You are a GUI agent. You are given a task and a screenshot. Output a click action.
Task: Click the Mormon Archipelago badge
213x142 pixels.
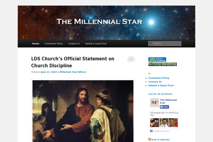(x=157, y=59)
